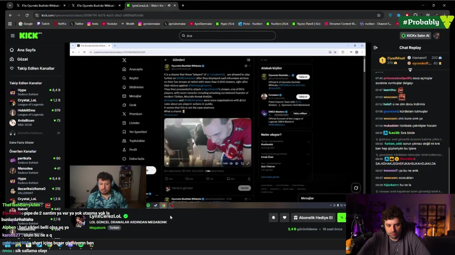Open recommended channel pertkafa
Image resolution: width=455 pixels, height=255 pixels.
[35, 160]
